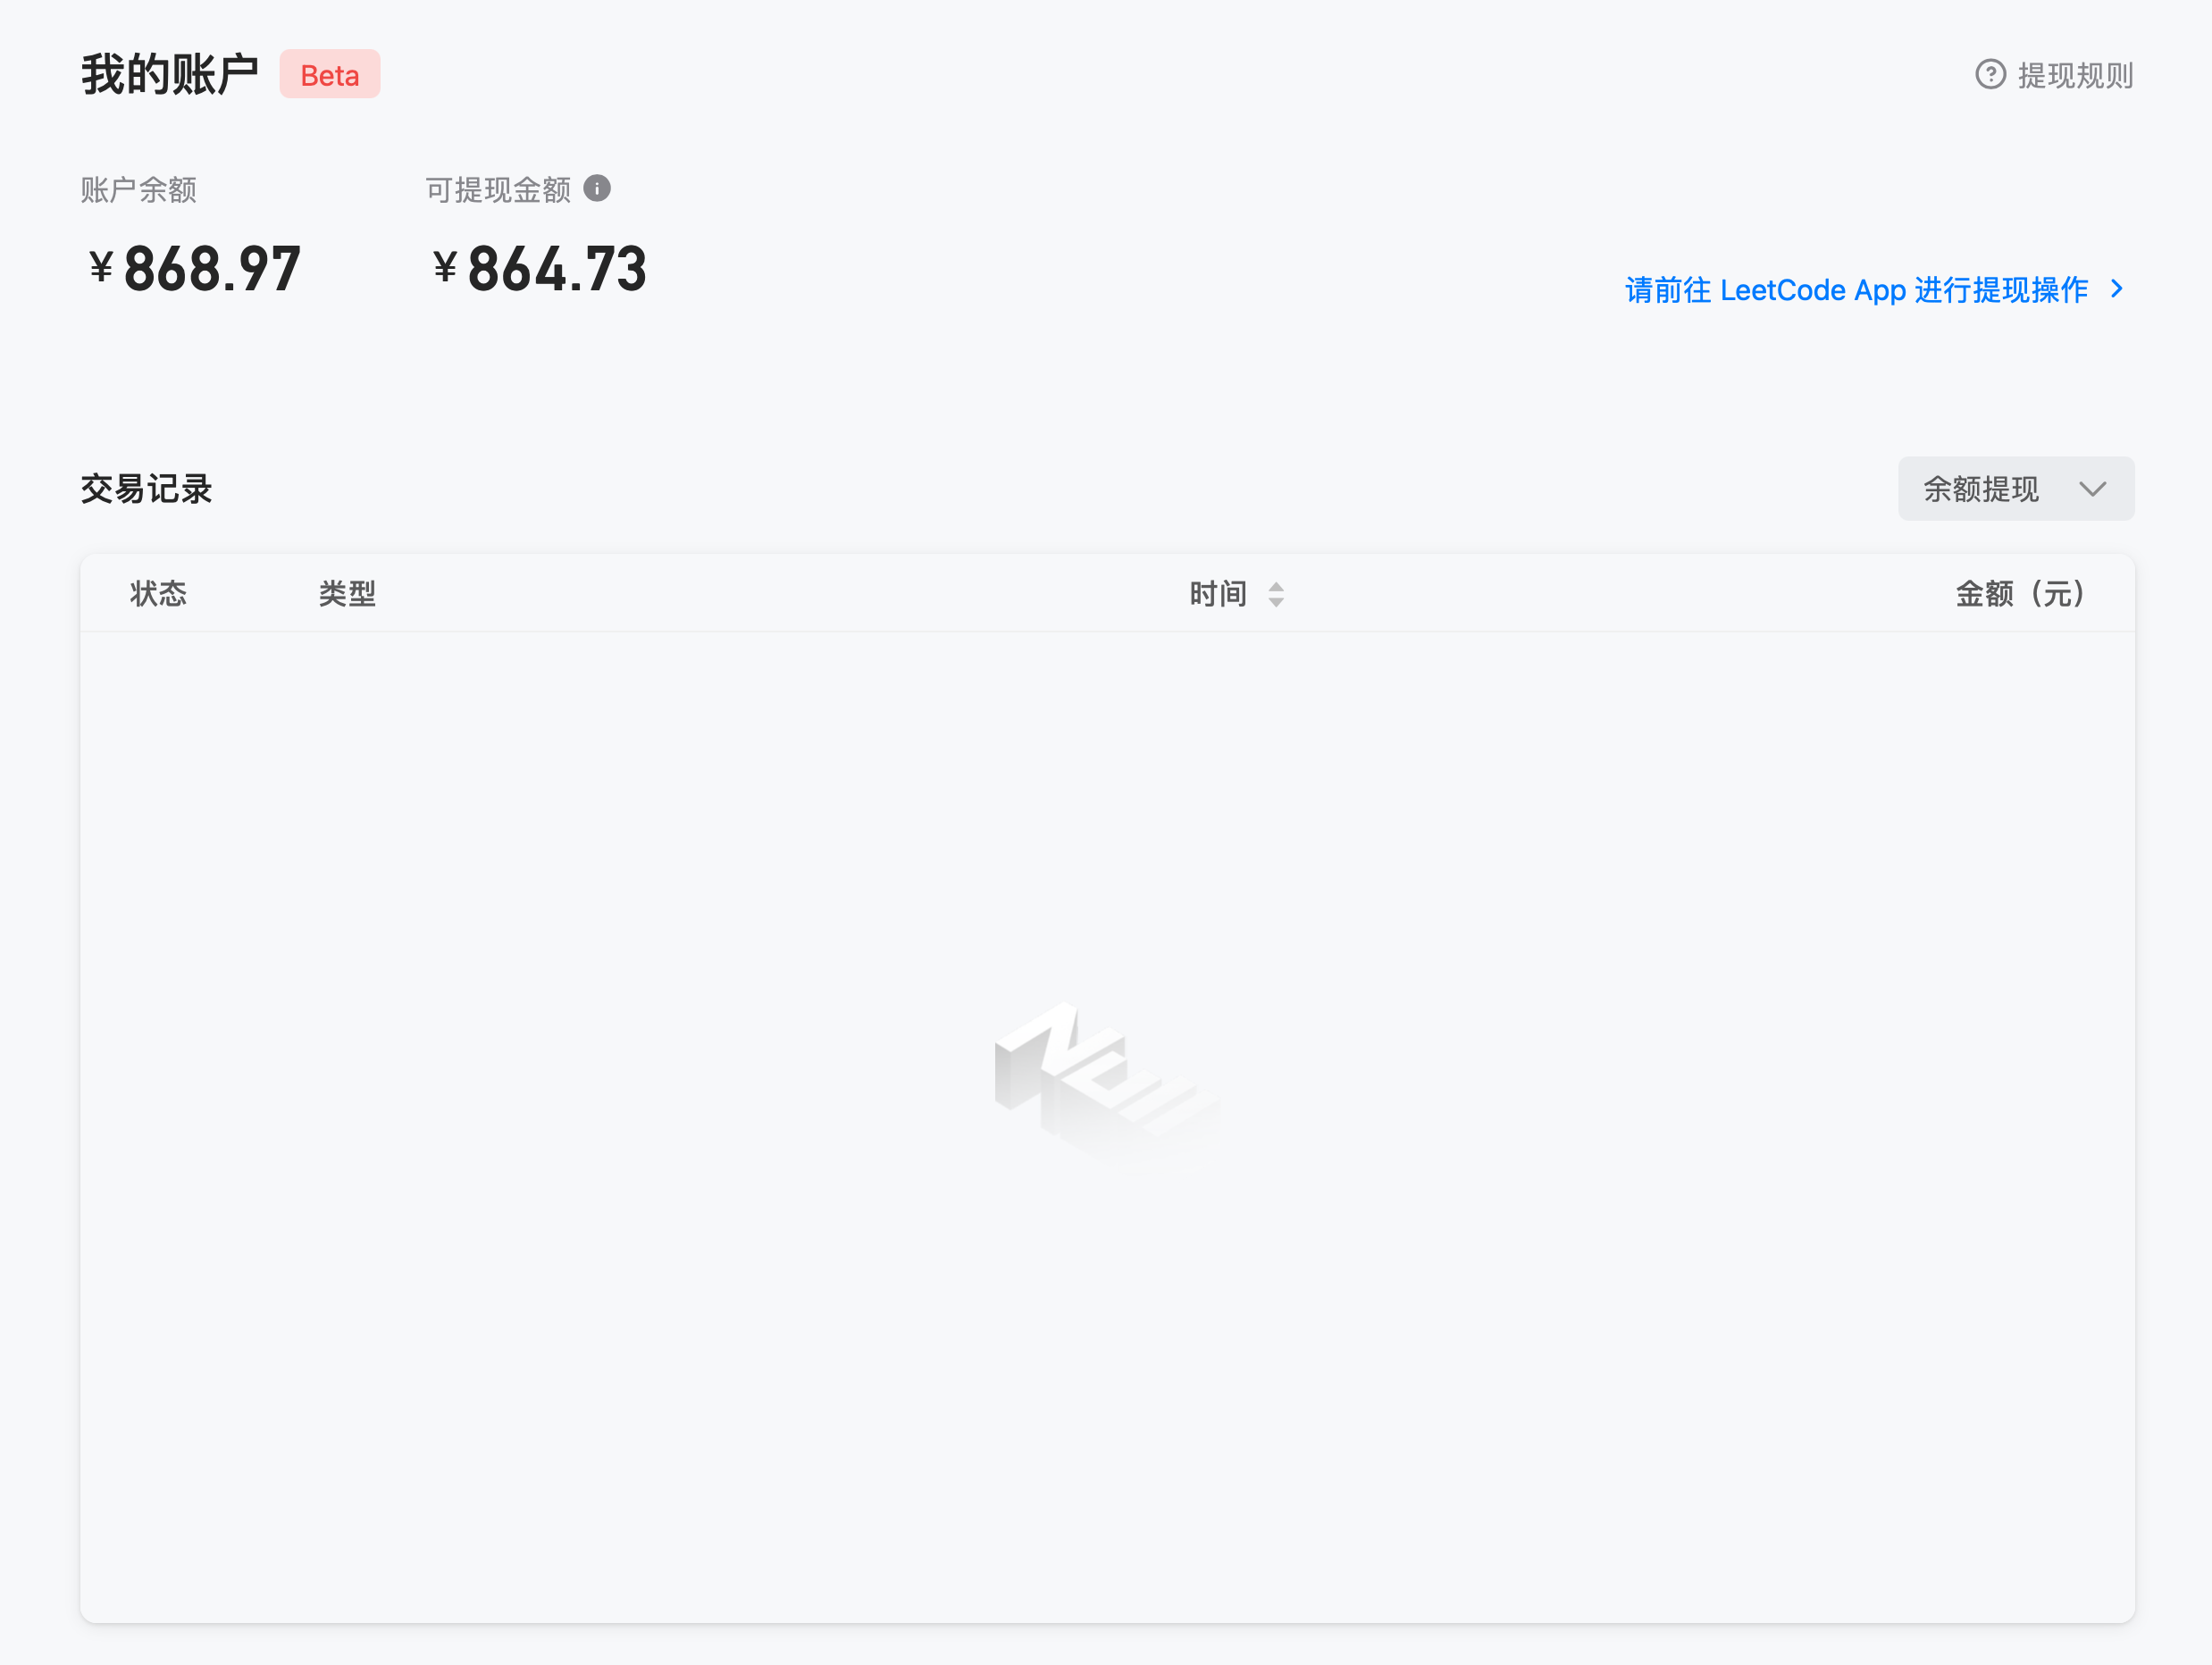Click the info icon next to 可提现金额
This screenshot has height=1665, width=2212.
pyautogui.click(x=597, y=188)
